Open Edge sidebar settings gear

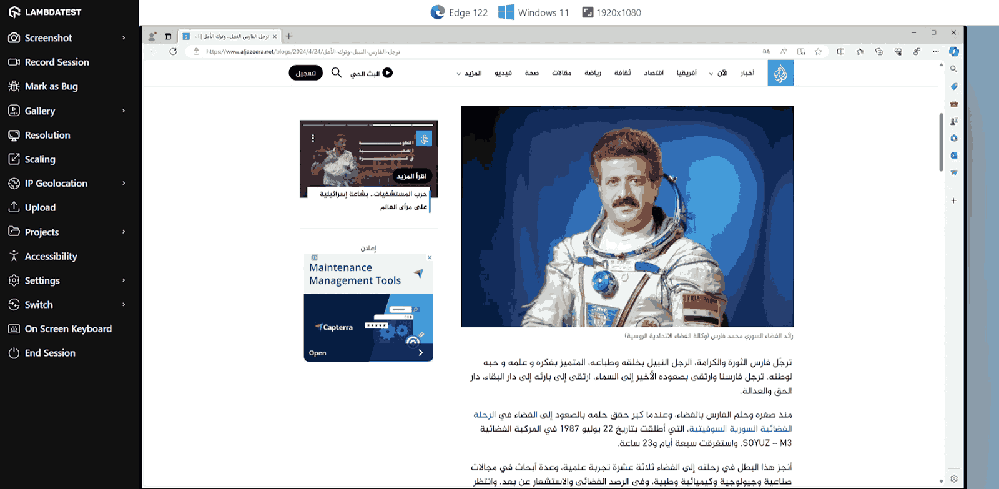[953, 479]
